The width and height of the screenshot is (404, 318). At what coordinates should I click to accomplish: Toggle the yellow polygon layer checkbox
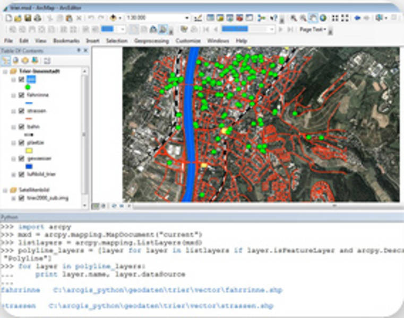[21, 143]
